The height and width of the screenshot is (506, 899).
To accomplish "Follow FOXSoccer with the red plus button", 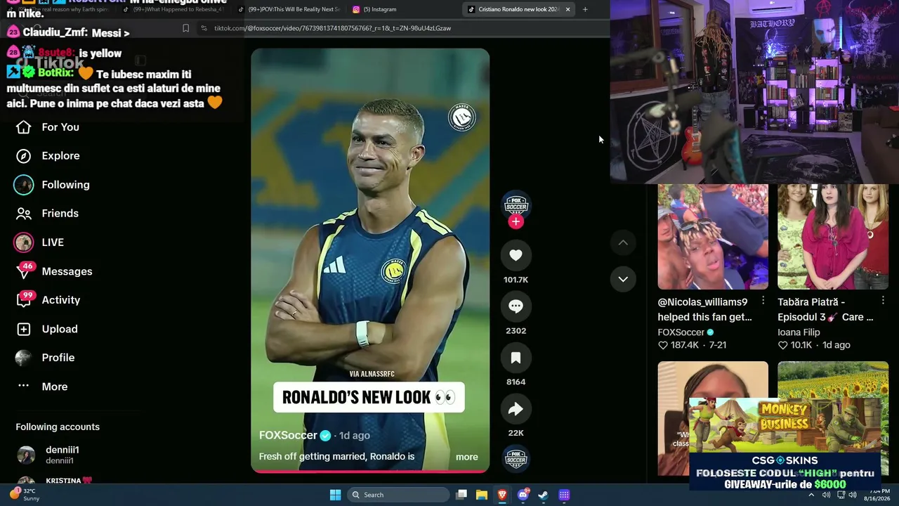I will [516, 221].
